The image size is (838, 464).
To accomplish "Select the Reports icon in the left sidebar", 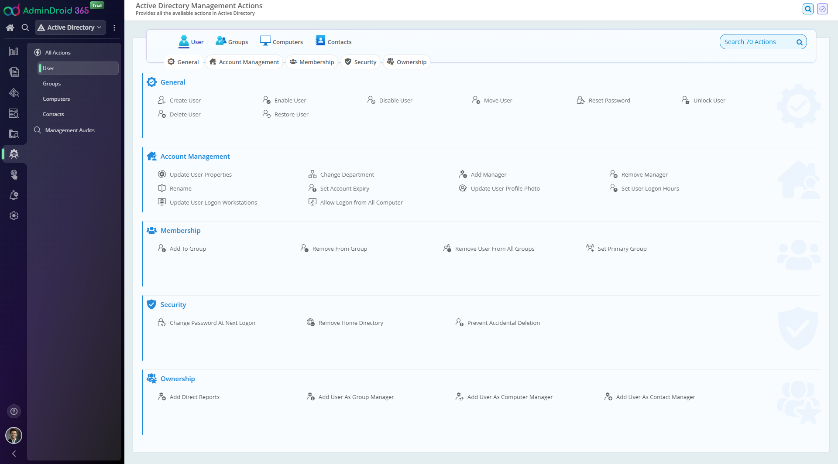I will pos(14,72).
